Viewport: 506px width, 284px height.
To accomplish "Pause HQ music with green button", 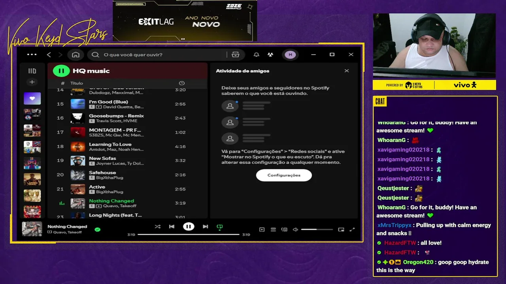I will coord(61,71).
